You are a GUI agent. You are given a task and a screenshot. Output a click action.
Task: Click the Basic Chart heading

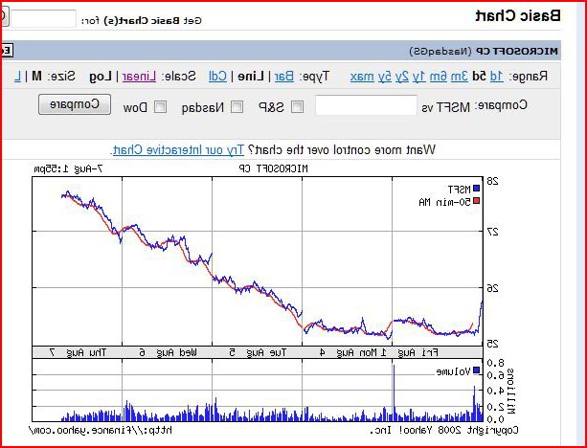coord(518,15)
